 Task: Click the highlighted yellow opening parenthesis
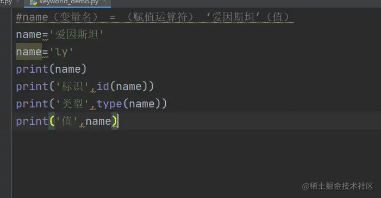[x=52, y=121]
